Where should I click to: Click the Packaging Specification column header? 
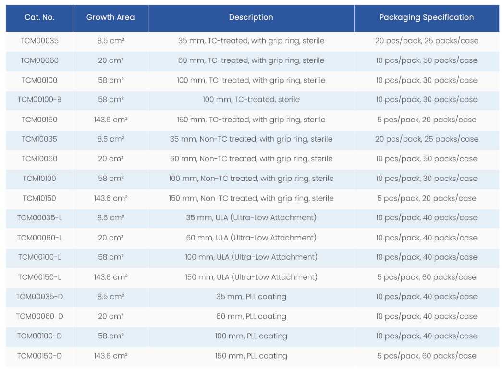[x=427, y=17]
